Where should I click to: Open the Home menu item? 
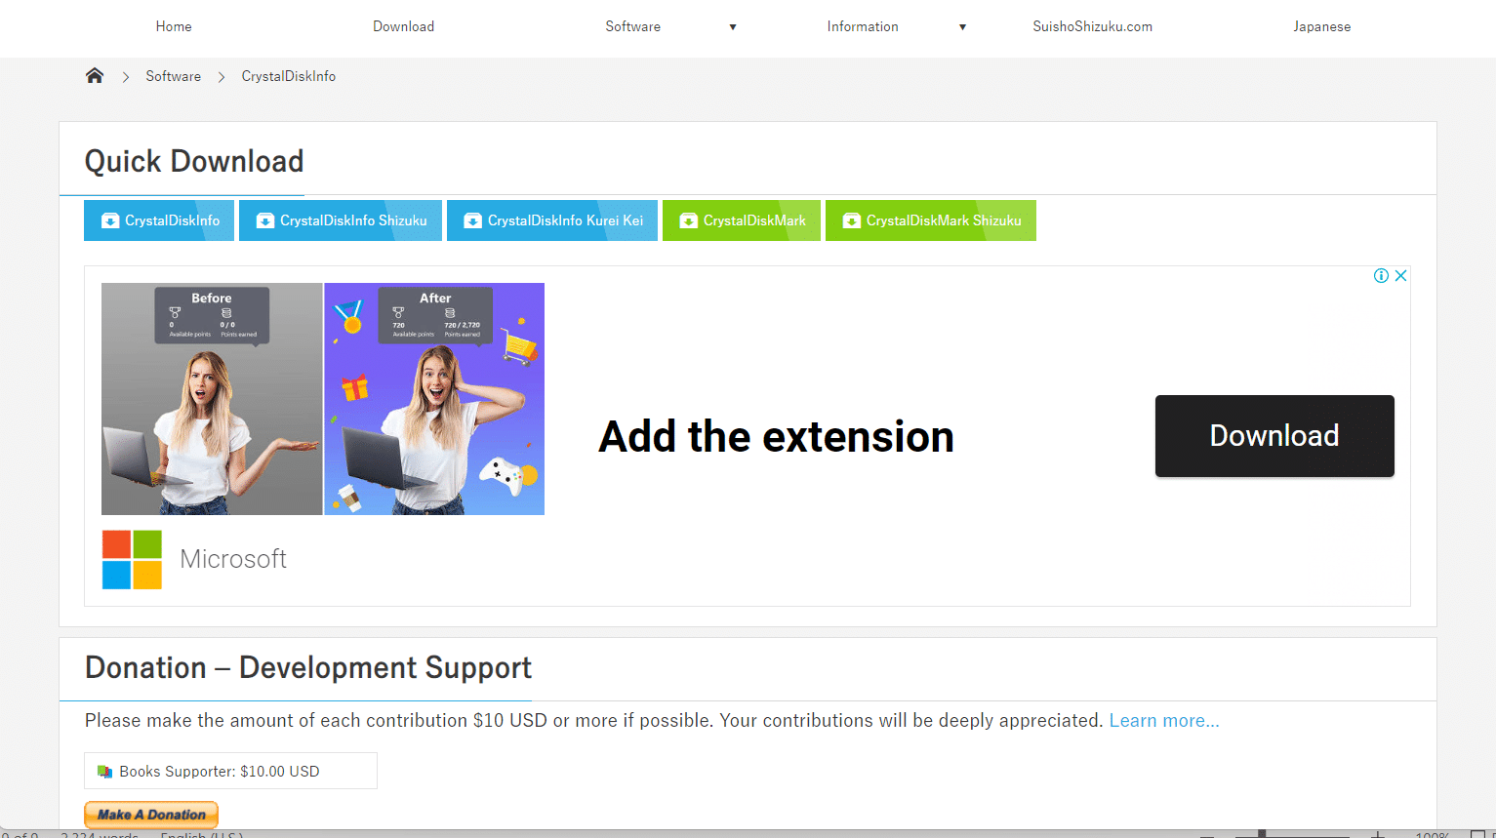(x=174, y=26)
